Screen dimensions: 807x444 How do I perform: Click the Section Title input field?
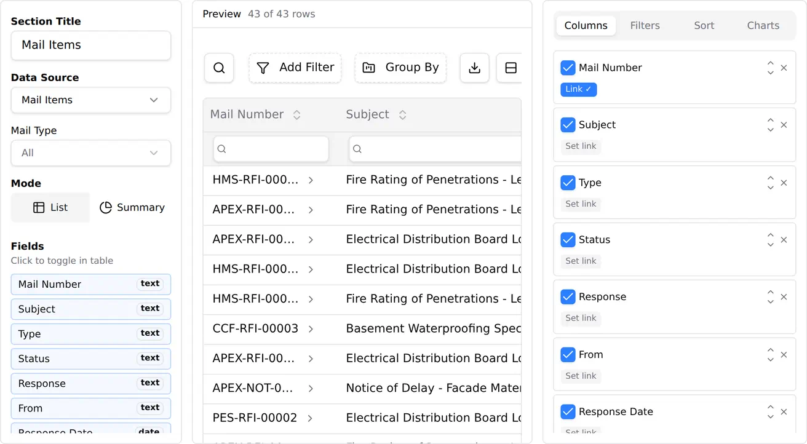pyautogui.click(x=91, y=46)
